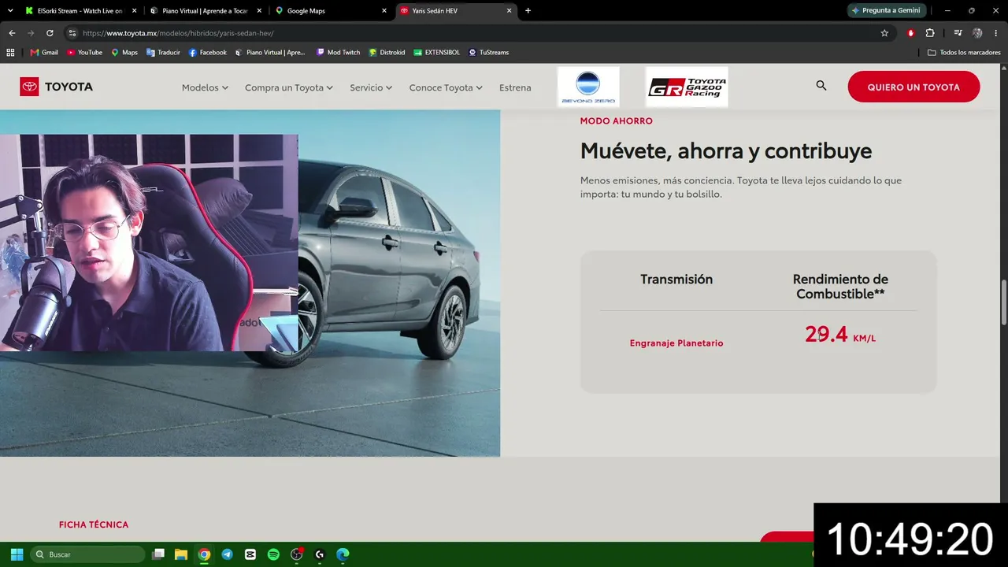Open the Beyond Zero logo banner
Viewport: 1008px width, 567px height.
[588, 87]
